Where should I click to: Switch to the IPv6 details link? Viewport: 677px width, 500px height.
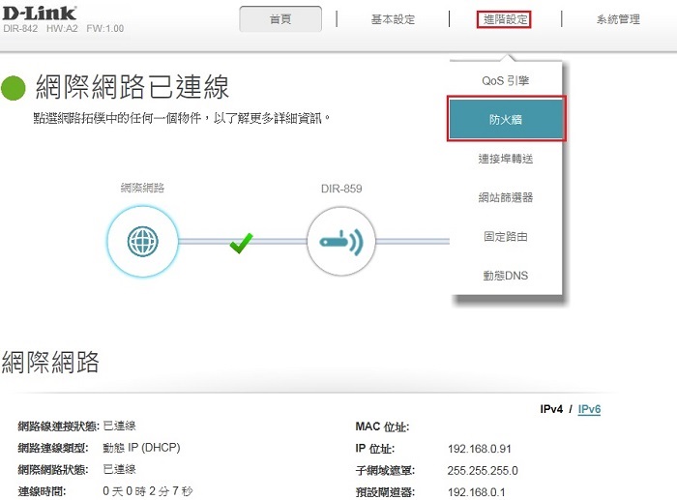(x=589, y=409)
